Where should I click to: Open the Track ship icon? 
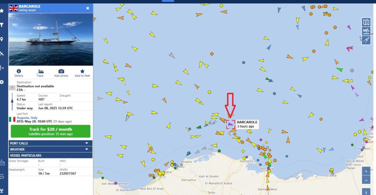coord(40,71)
